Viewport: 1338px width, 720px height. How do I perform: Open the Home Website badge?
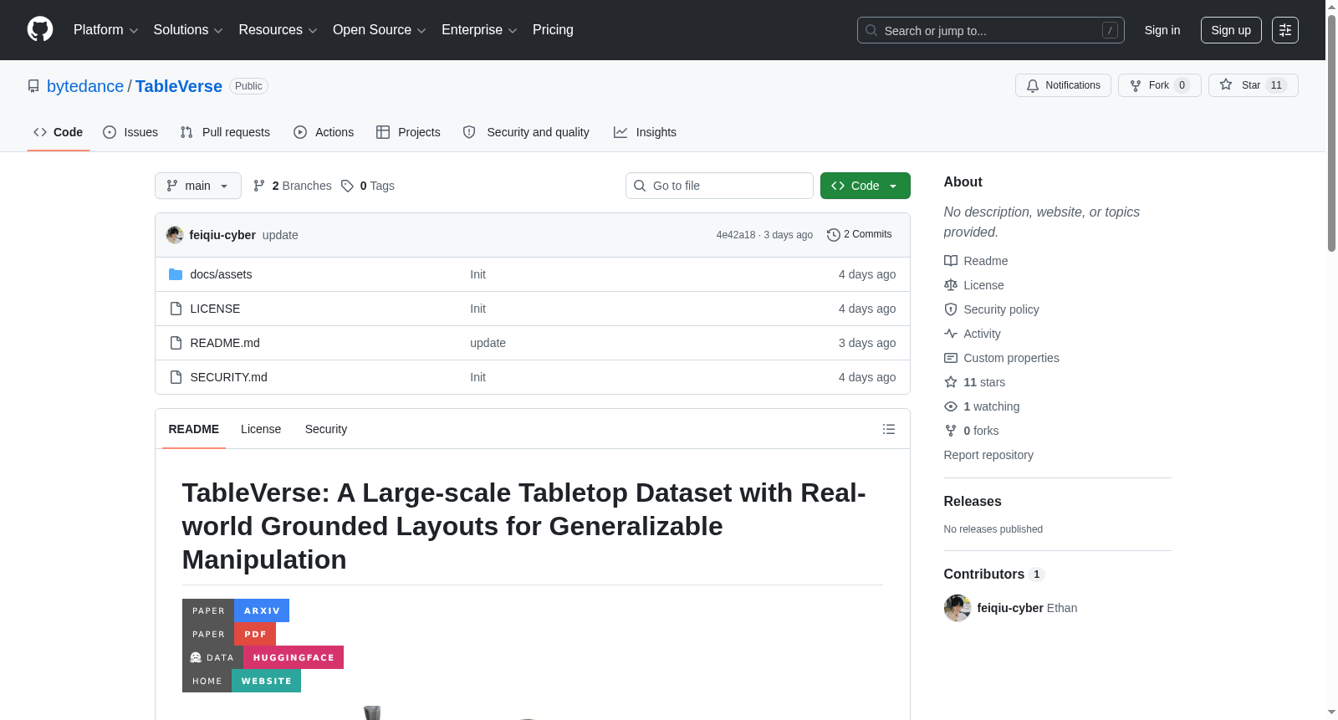242,681
